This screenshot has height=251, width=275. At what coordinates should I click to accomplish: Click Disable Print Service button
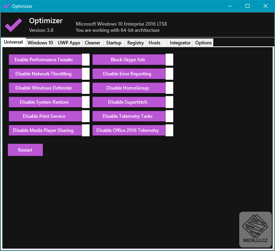pyautogui.click(x=45, y=116)
